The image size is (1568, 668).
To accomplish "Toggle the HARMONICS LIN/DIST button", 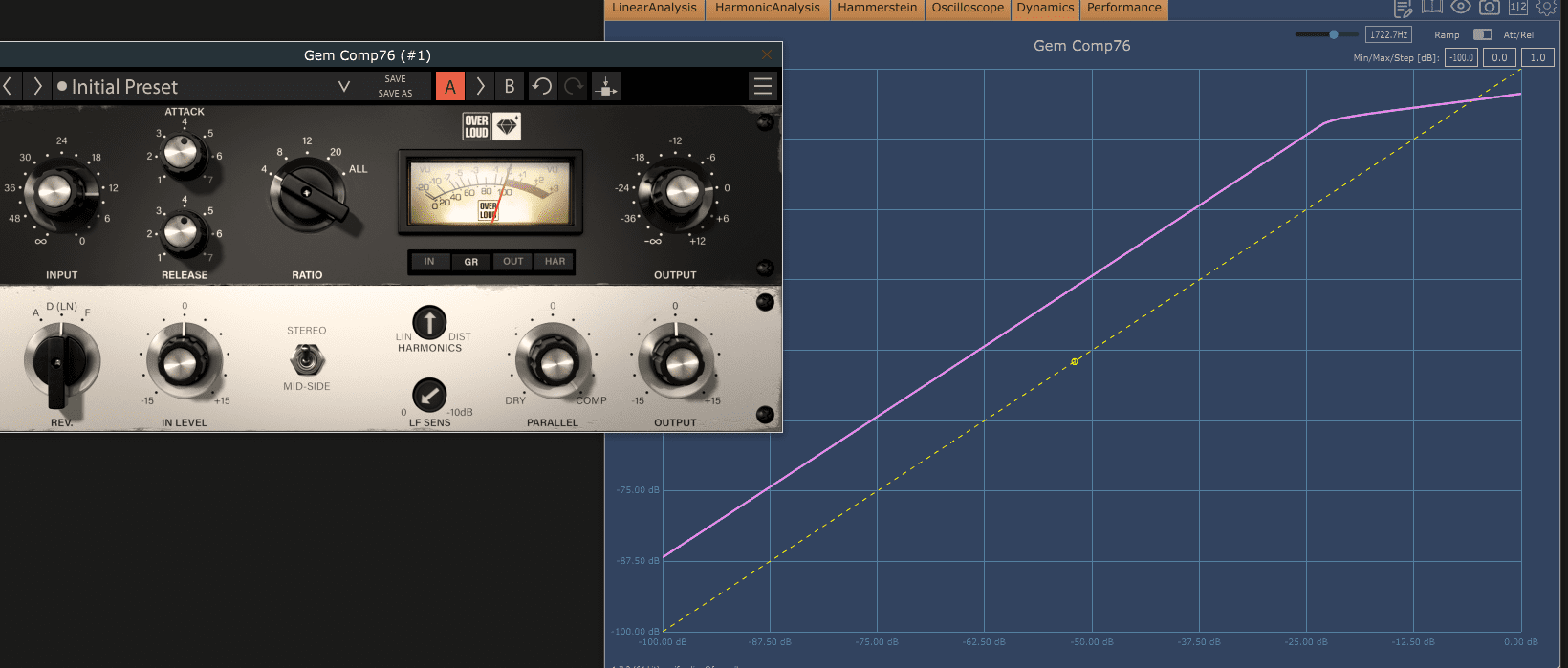I will point(429,323).
